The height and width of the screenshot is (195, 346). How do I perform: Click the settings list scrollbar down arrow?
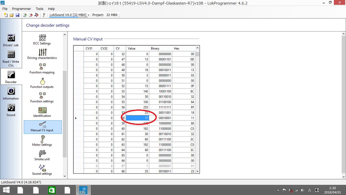[65, 176]
